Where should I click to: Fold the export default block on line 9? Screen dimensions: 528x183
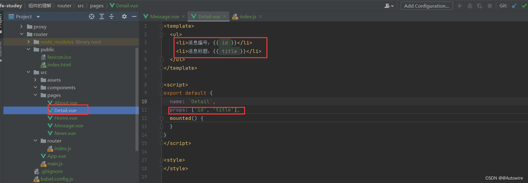[161, 93]
